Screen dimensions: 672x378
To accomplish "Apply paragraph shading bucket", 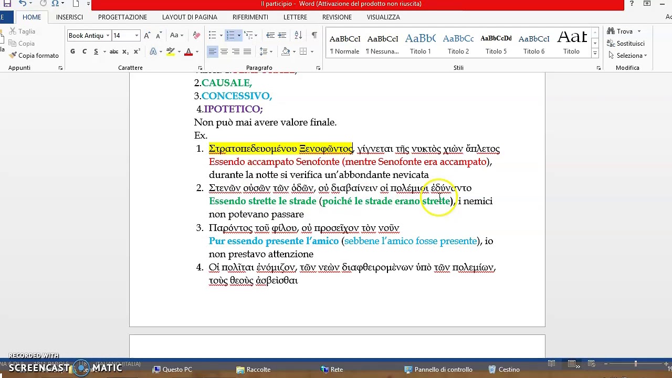I will [285, 51].
